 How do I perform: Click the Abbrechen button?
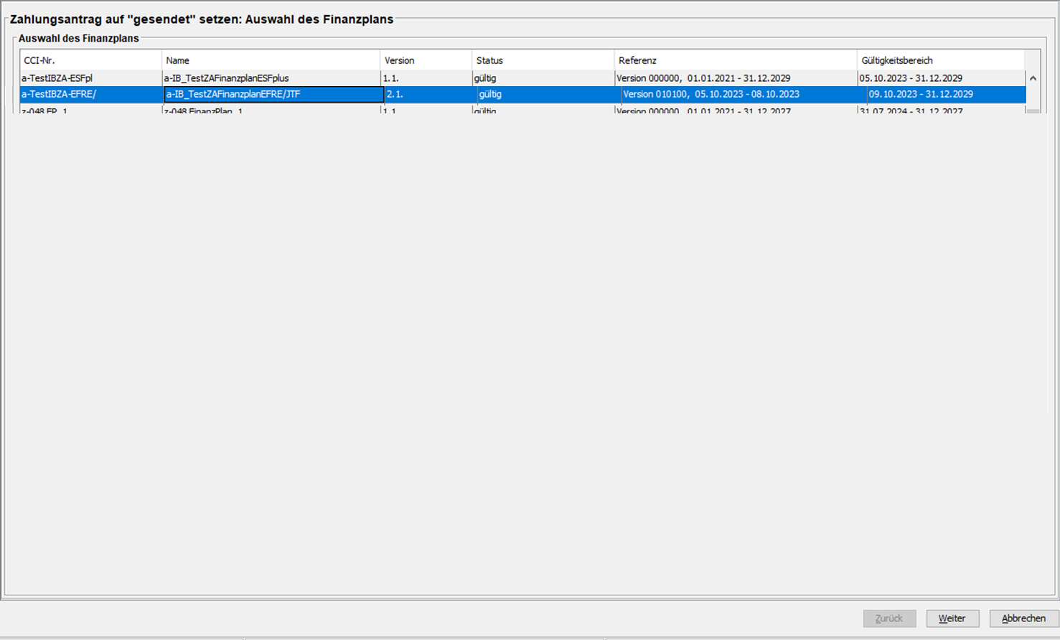(1023, 618)
